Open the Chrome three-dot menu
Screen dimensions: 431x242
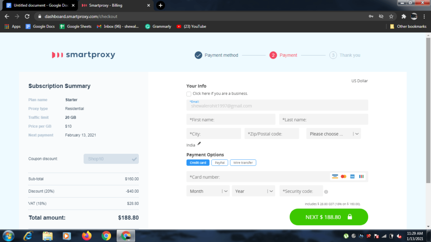pos(424,16)
